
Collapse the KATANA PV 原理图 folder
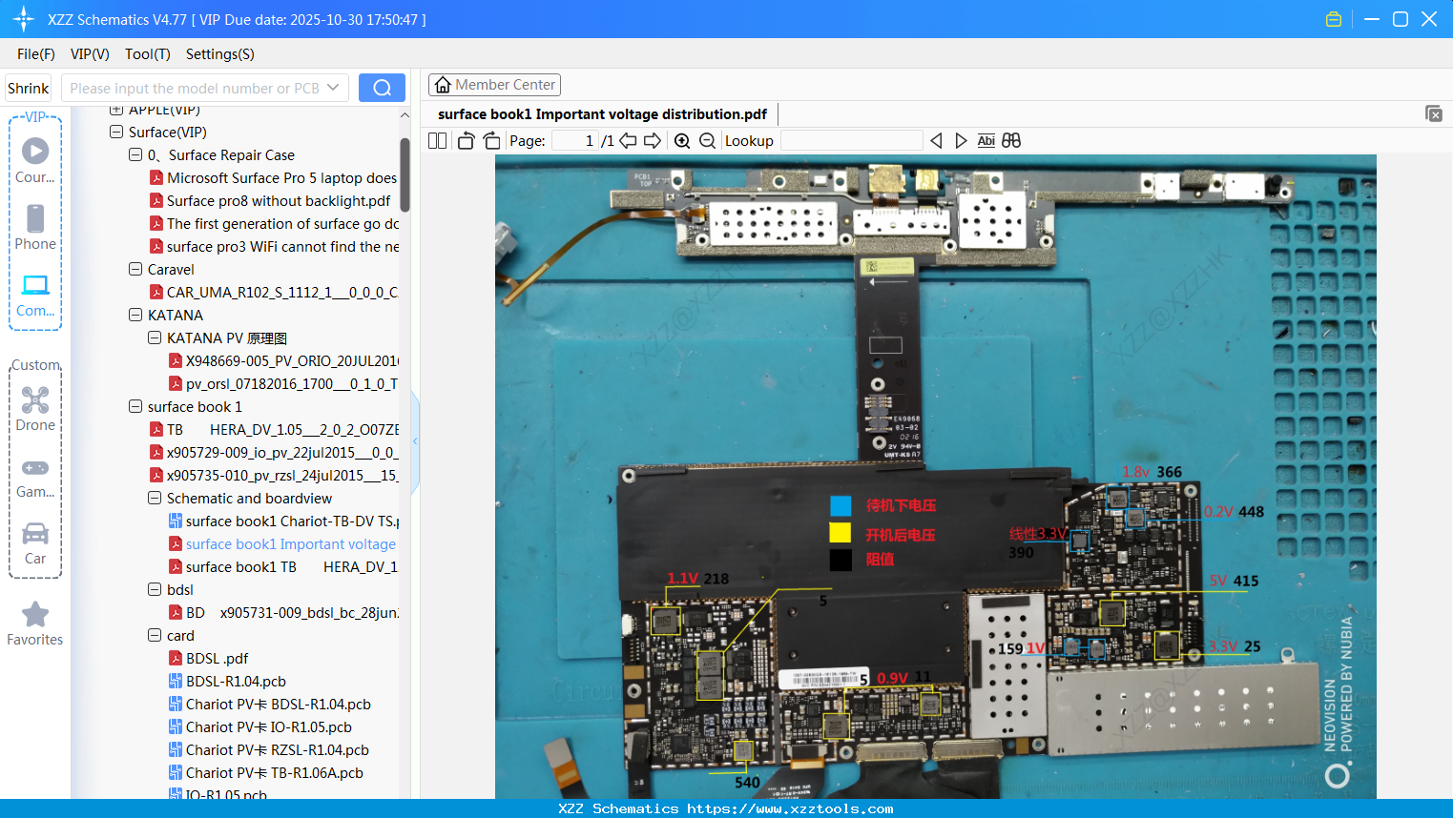pyautogui.click(x=155, y=337)
